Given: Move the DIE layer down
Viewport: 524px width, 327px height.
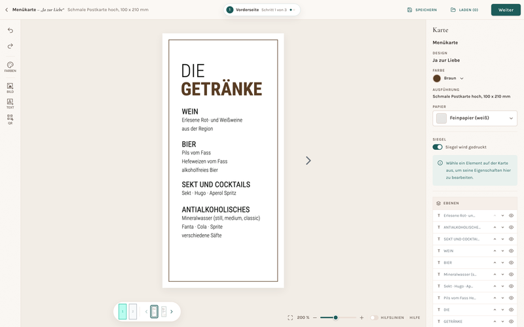Looking at the screenshot, I should 502,309.
